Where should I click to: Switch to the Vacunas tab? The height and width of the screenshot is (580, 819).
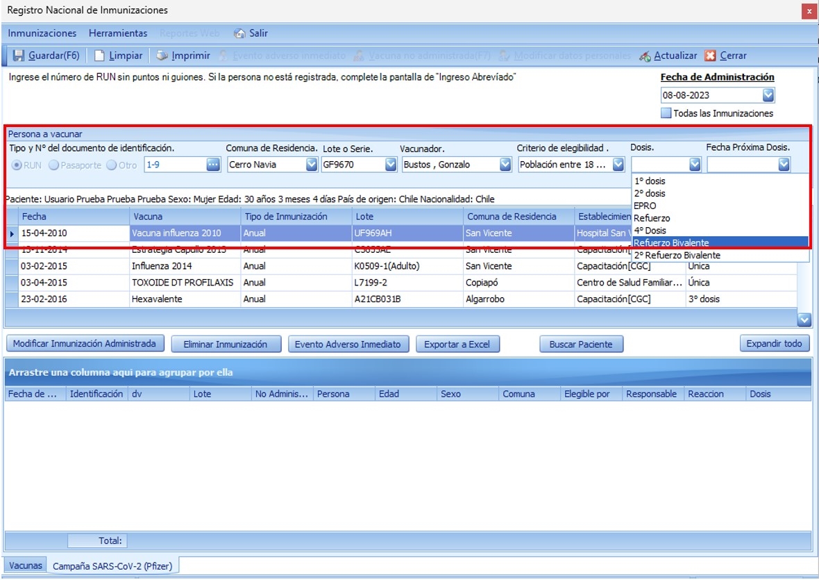pyautogui.click(x=25, y=565)
